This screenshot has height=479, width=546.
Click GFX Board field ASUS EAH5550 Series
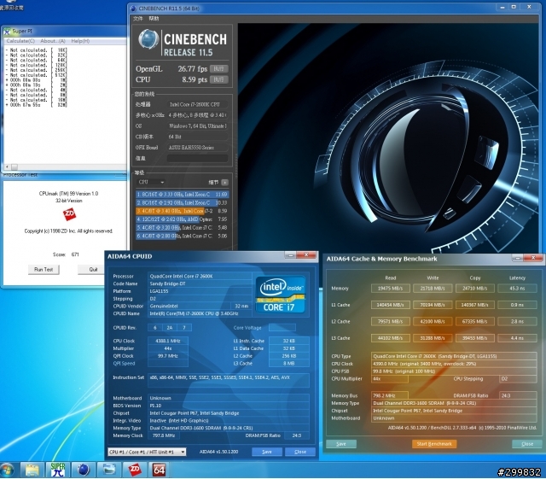coord(197,148)
